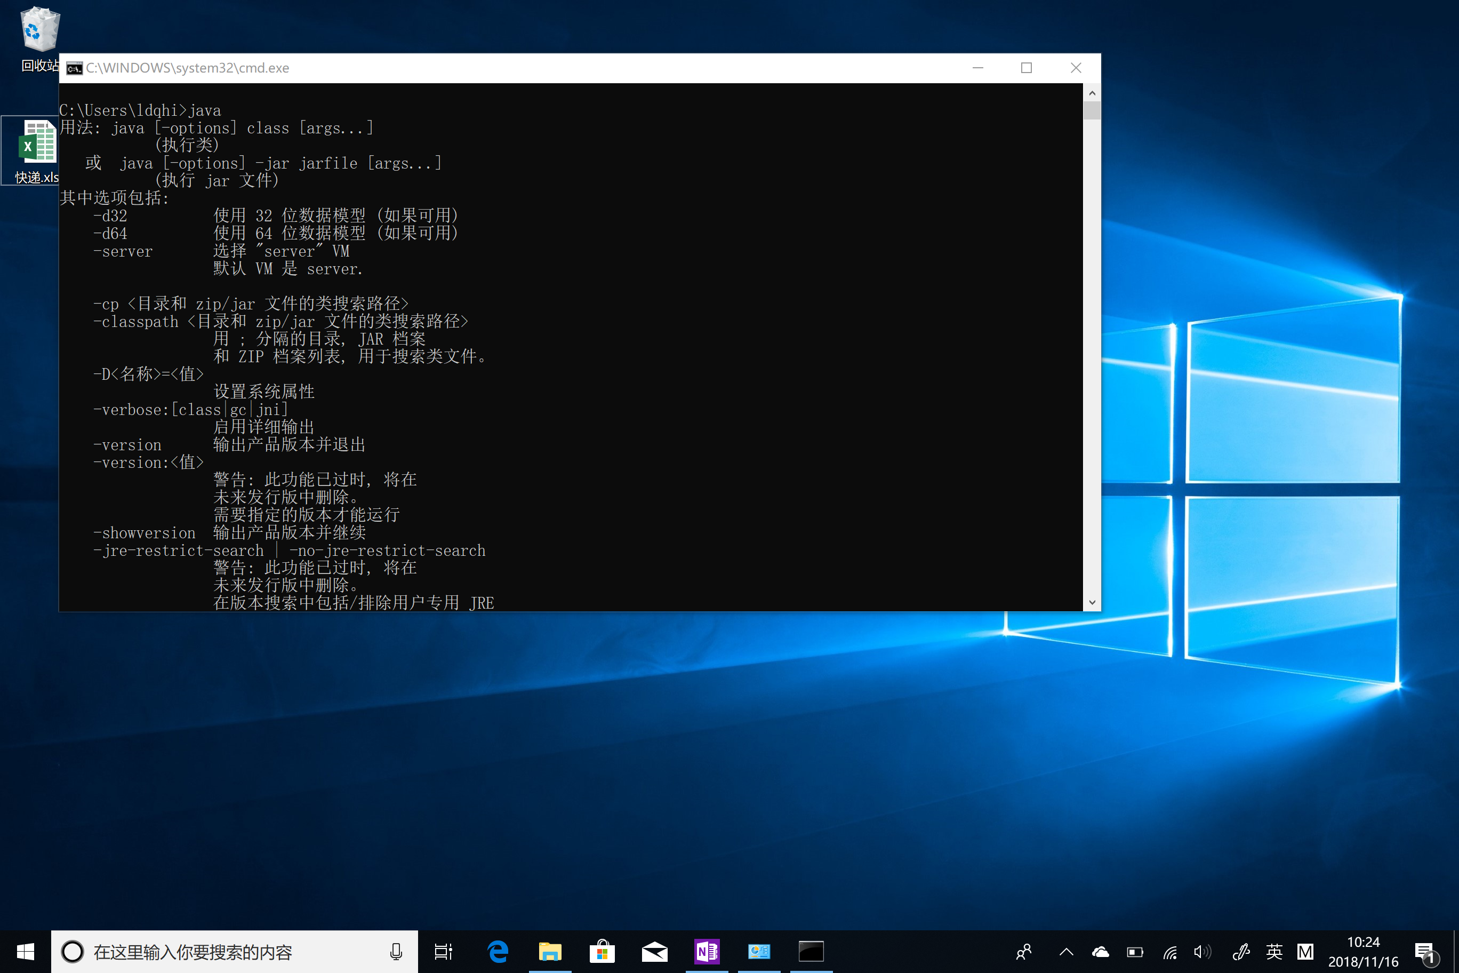Launch Microsoft Store from the taskbar
This screenshot has height=973, width=1459.
click(602, 951)
